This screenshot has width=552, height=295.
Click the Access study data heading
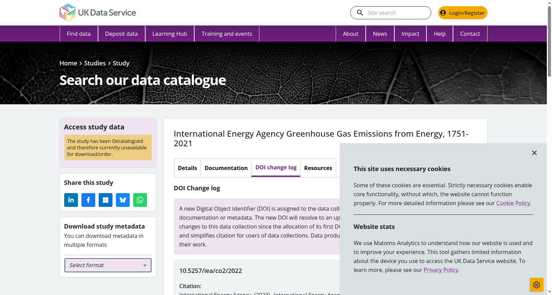point(94,127)
